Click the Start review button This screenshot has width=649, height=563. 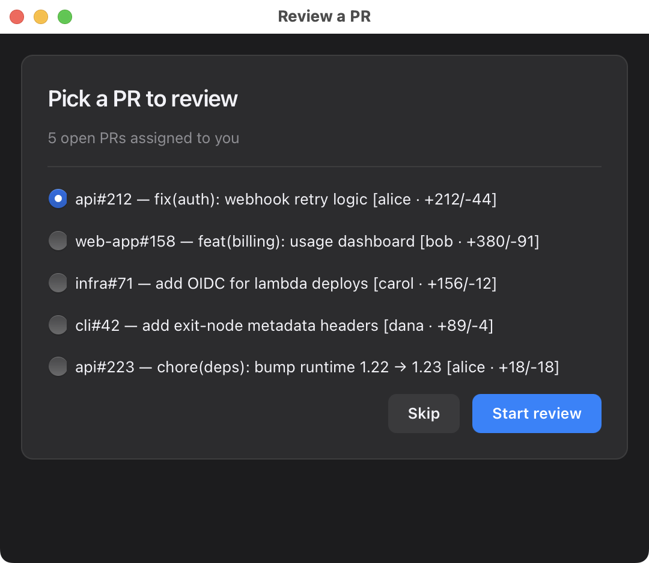[537, 413]
